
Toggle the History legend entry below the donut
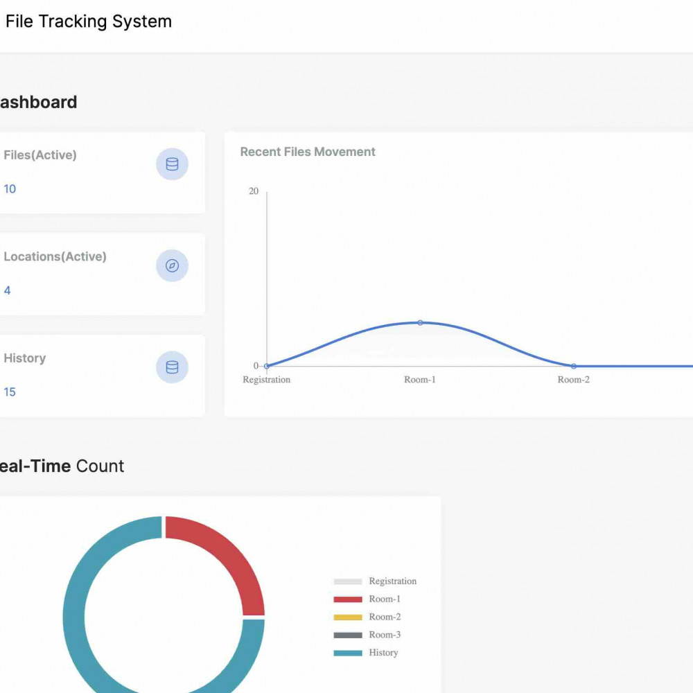pyautogui.click(x=383, y=652)
